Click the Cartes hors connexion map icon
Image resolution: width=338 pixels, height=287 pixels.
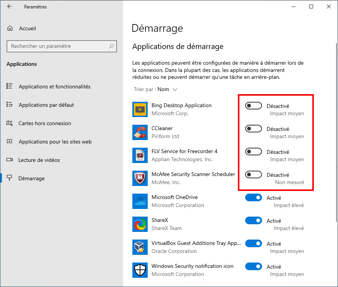click(10, 123)
